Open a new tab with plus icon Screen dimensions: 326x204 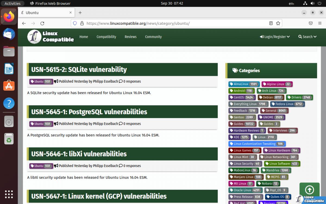click(80, 13)
